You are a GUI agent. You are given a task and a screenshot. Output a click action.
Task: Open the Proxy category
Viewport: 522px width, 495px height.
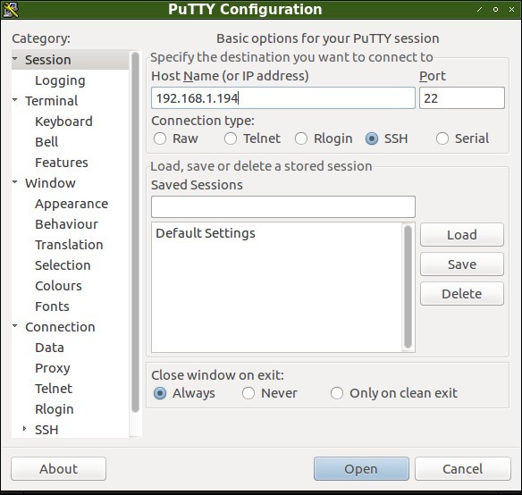click(53, 368)
